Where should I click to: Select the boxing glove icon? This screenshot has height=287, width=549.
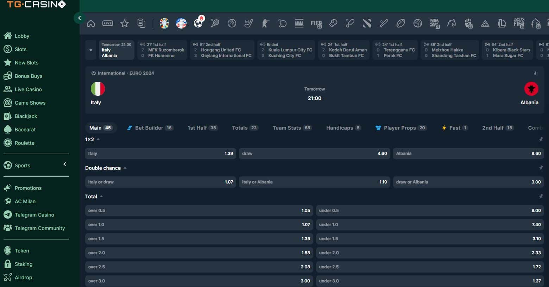click(333, 24)
